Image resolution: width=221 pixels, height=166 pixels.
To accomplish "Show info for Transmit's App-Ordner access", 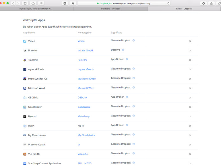I will (127, 59).
